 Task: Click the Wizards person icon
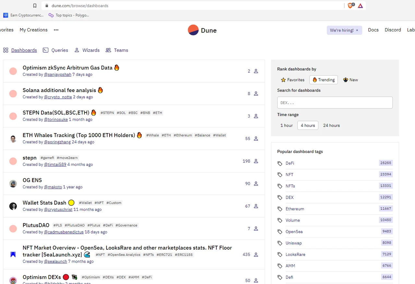77,50
